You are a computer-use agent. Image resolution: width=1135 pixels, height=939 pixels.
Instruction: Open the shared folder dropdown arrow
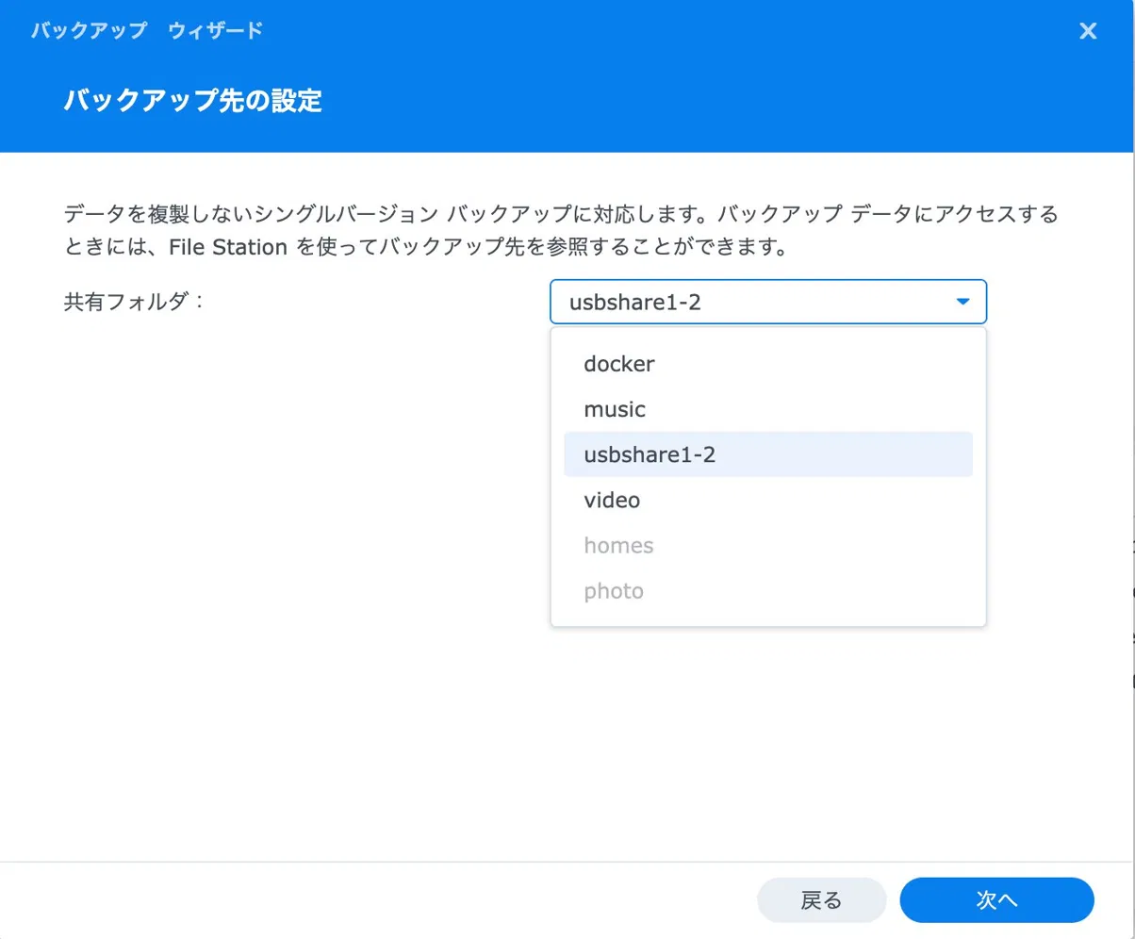(962, 302)
